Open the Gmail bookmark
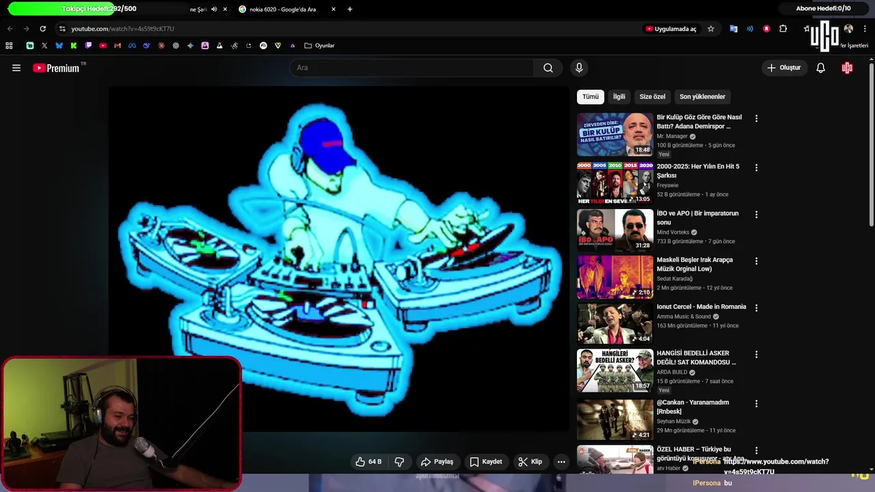Viewport: 875px width, 492px height. pos(118,46)
